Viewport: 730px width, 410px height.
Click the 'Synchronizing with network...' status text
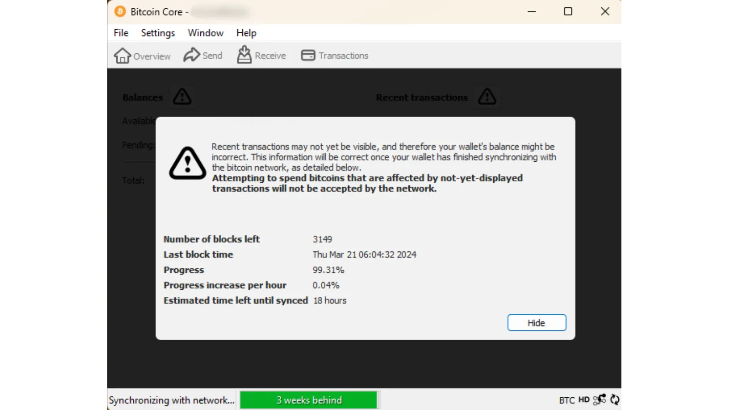[x=172, y=400]
